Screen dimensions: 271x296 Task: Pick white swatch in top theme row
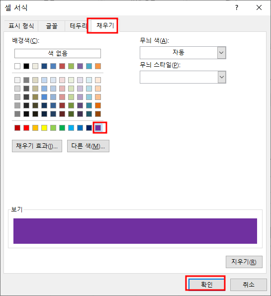pos(17,66)
